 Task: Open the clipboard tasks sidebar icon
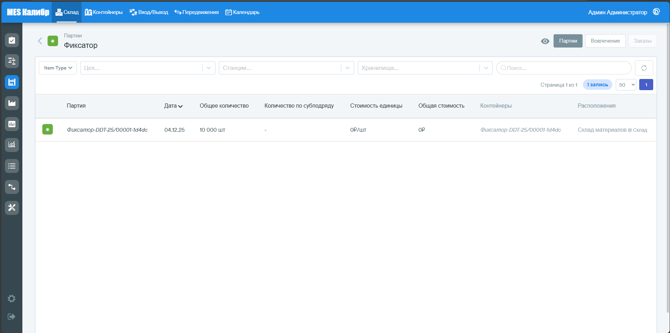pyautogui.click(x=12, y=40)
